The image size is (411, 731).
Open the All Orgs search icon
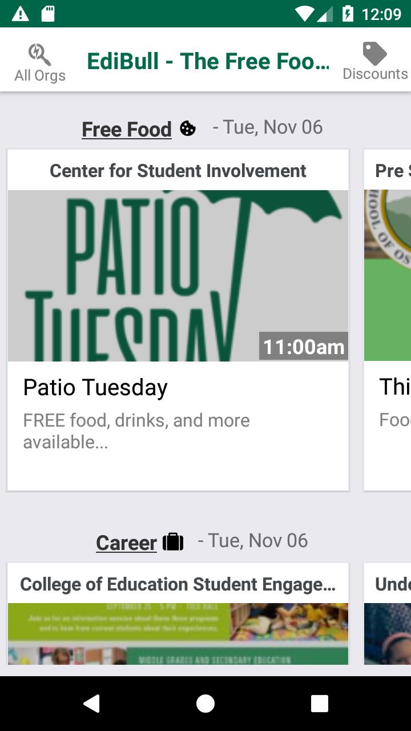click(x=40, y=55)
